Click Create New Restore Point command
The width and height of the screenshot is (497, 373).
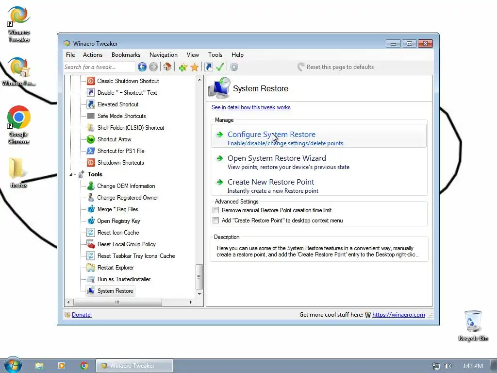319,186
